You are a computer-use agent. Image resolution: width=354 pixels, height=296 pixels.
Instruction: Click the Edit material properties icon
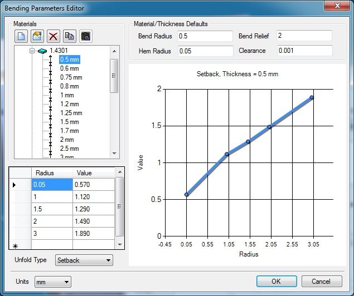37,37
